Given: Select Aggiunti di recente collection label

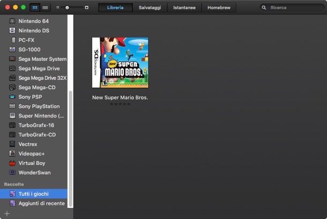Looking at the screenshot, I should [41, 203].
